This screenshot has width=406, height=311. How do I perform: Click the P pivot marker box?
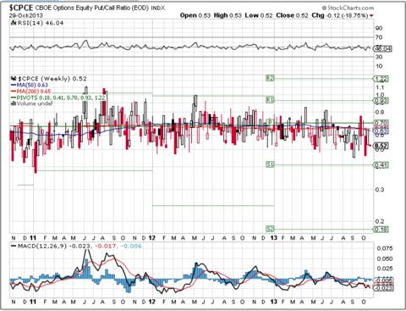pyautogui.click(x=270, y=122)
